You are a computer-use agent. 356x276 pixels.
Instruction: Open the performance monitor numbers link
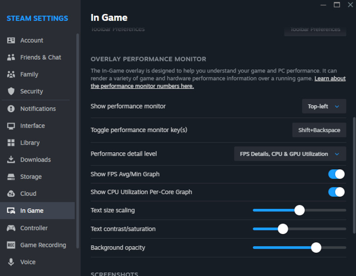(x=142, y=86)
